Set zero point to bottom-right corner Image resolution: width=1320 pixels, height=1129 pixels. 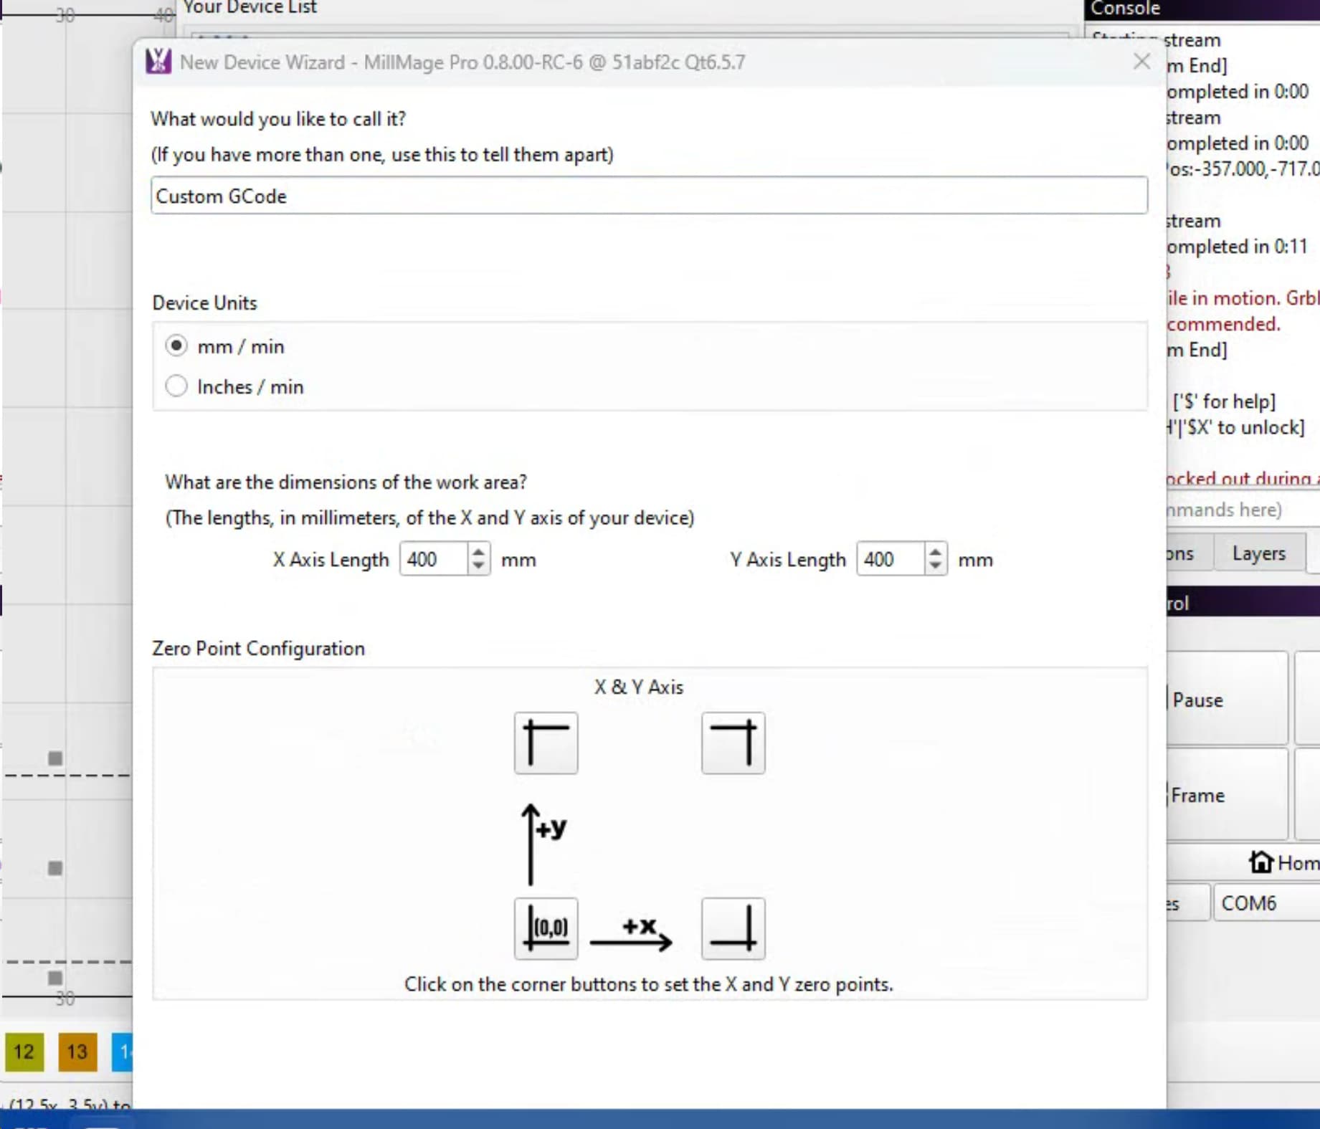[x=733, y=928]
